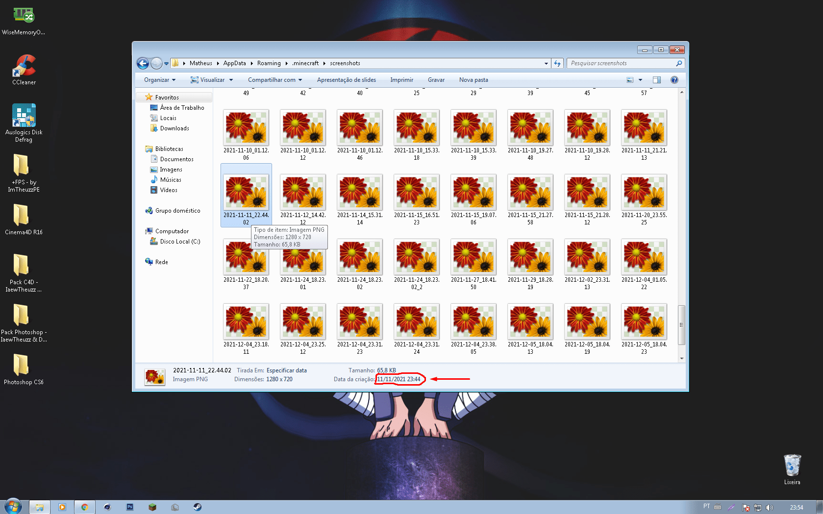Select AppData in the address breadcrumb
The image size is (823, 514).
234,63
